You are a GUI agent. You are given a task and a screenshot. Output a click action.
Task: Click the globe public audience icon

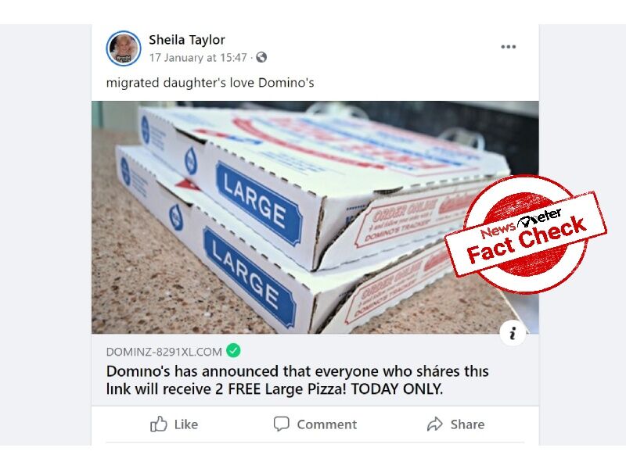tap(261, 57)
